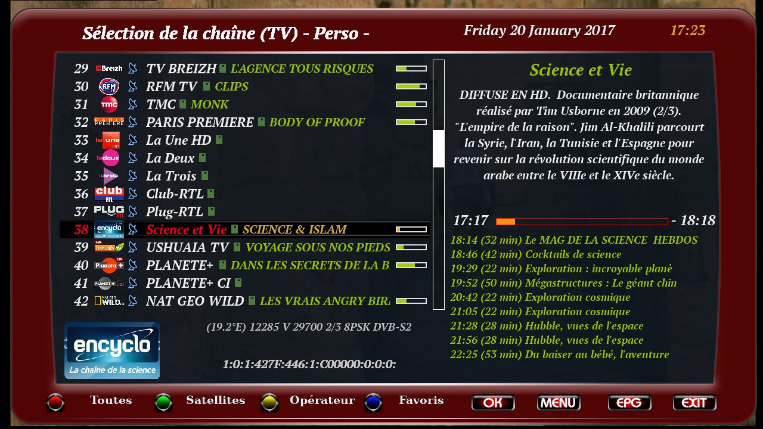Click the transponder info 12285 V 29700 text
The width and height of the screenshot is (763, 429).
point(309,327)
